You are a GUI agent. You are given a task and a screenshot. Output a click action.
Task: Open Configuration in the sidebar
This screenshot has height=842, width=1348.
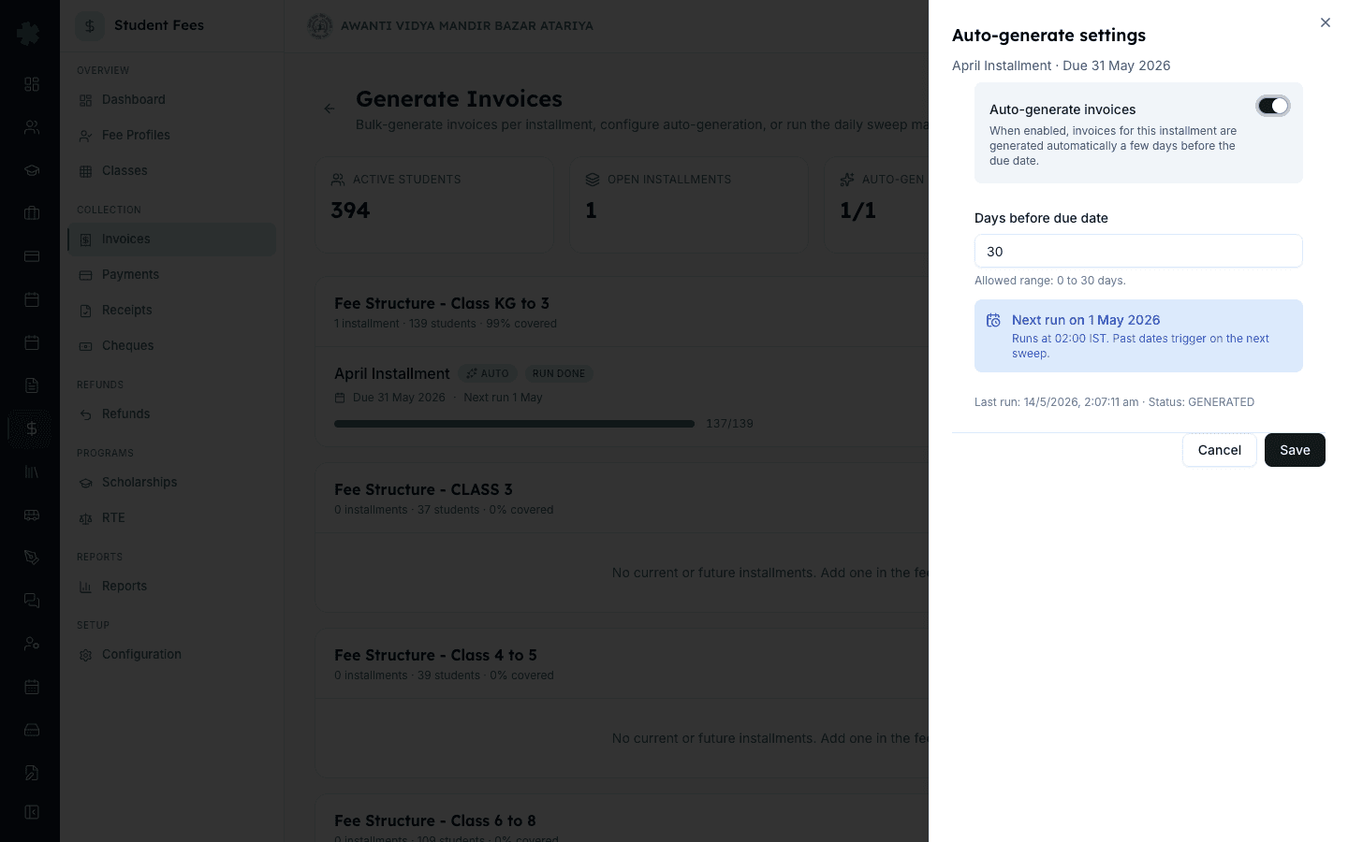tap(171, 655)
